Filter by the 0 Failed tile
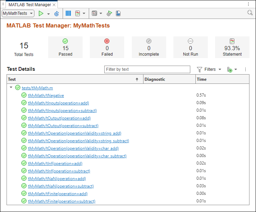Viewport: 256px width, 212px height. tap(107, 47)
